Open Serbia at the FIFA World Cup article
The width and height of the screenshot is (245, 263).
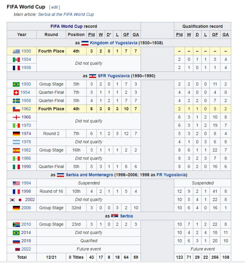click(x=66, y=14)
